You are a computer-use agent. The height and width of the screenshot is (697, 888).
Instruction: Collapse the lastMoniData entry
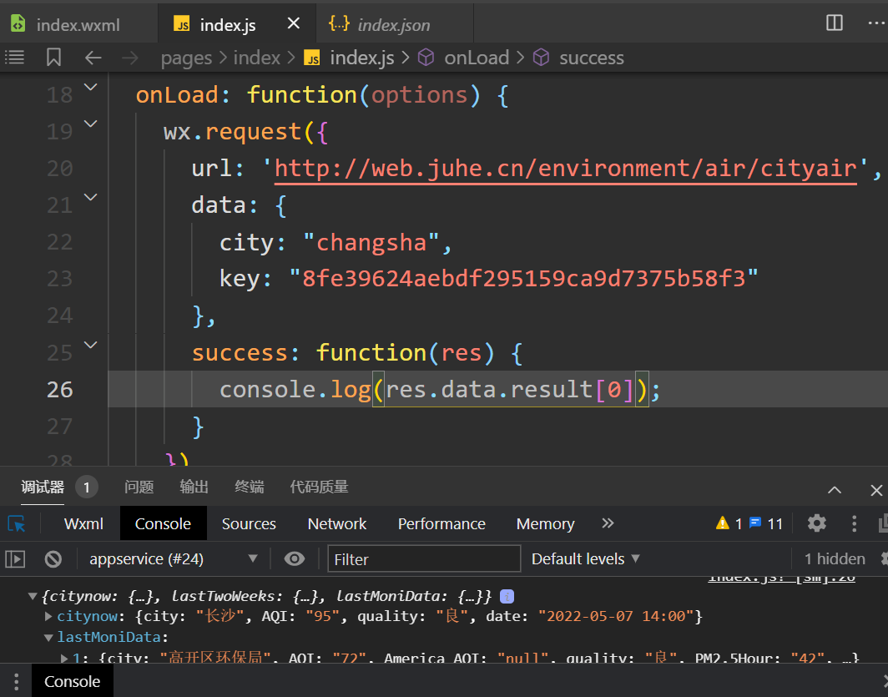(48, 638)
